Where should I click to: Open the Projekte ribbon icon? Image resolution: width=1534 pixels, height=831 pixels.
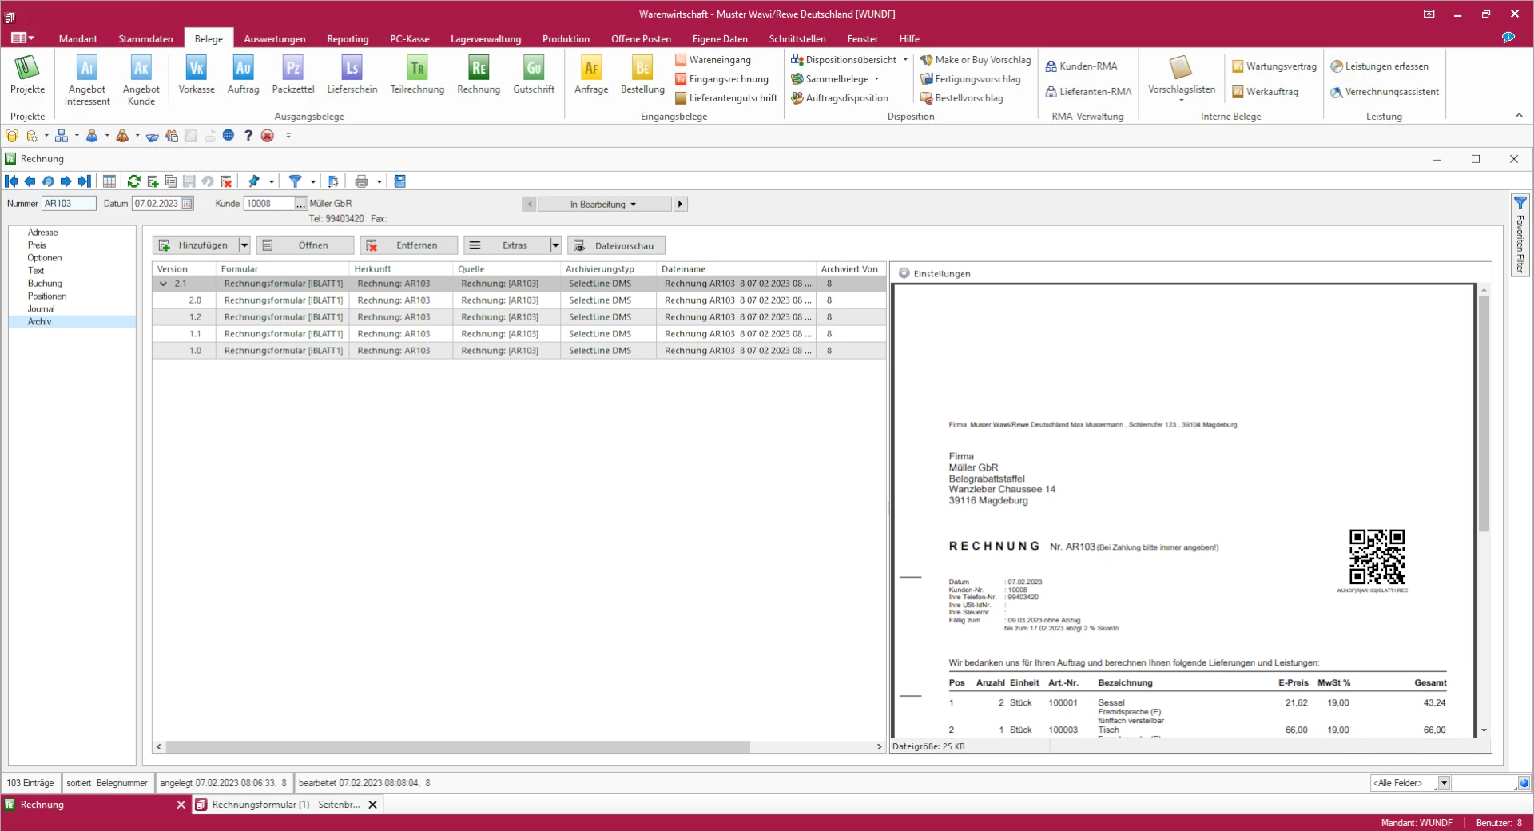(x=27, y=75)
